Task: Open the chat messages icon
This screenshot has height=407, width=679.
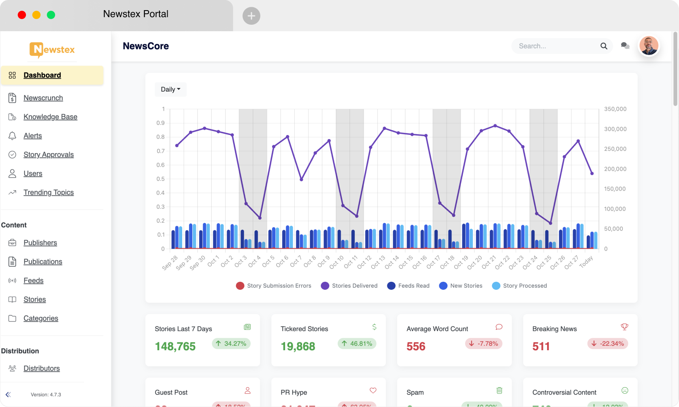Action: coord(625,46)
